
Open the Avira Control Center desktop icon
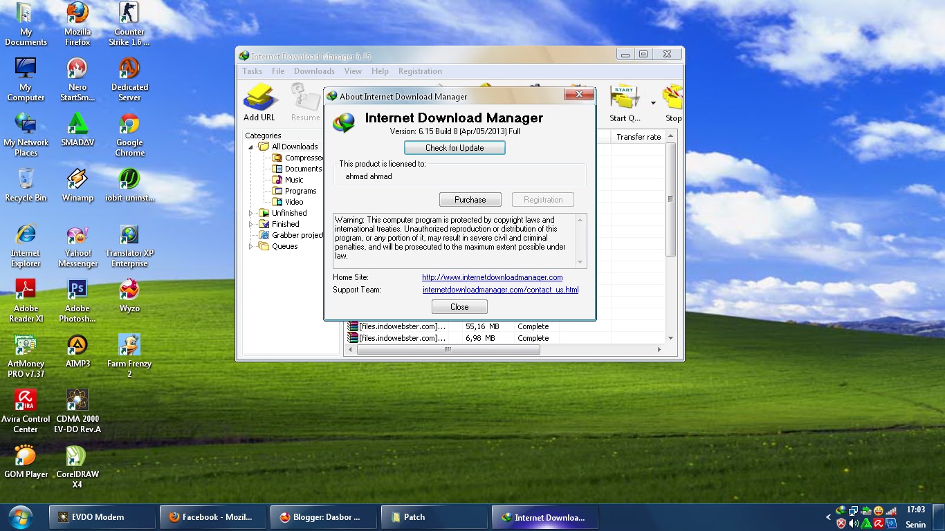[x=26, y=411]
